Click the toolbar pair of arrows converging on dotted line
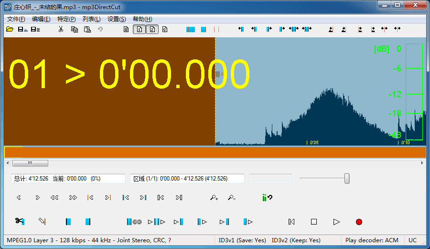430x249 pixels. 384,29
